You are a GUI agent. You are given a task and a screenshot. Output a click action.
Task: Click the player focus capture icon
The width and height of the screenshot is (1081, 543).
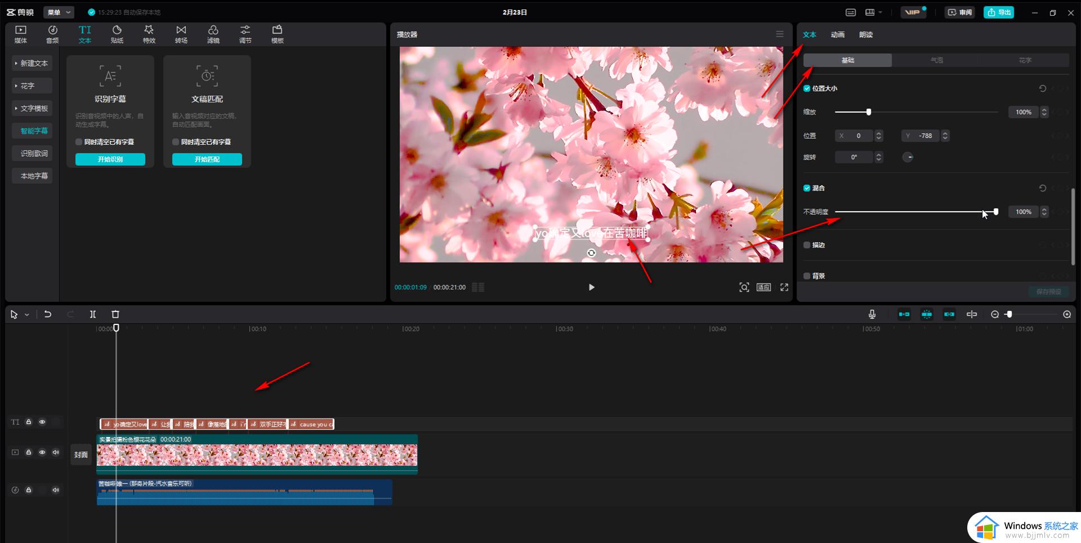(744, 287)
